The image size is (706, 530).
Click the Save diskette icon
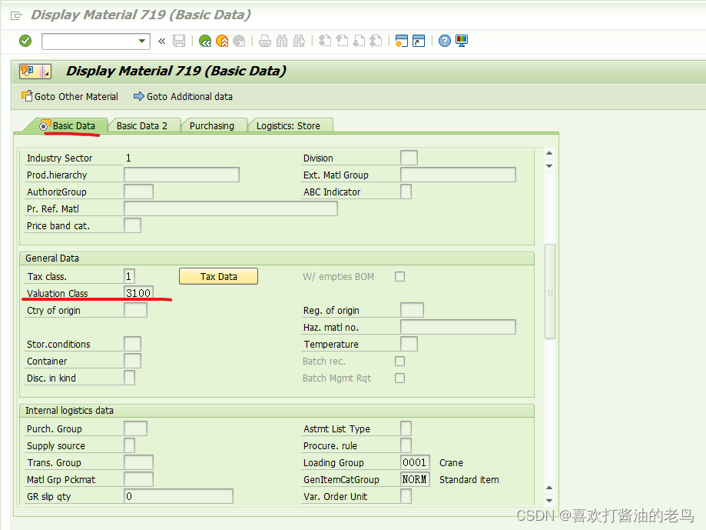(179, 41)
